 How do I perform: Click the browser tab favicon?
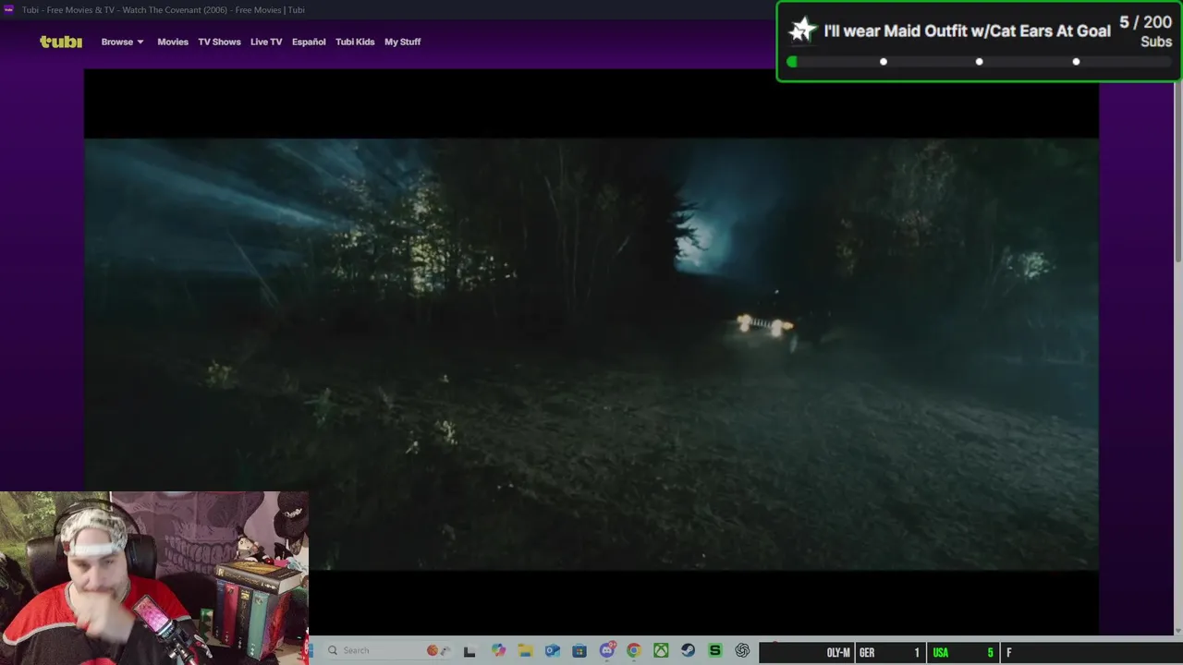(9, 9)
